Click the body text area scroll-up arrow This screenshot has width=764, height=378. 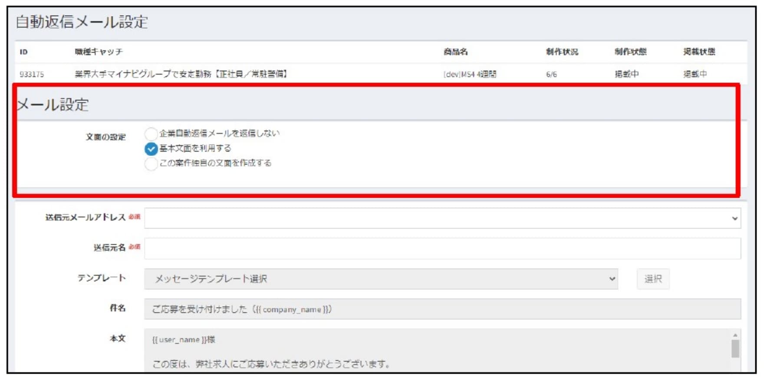coord(735,335)
